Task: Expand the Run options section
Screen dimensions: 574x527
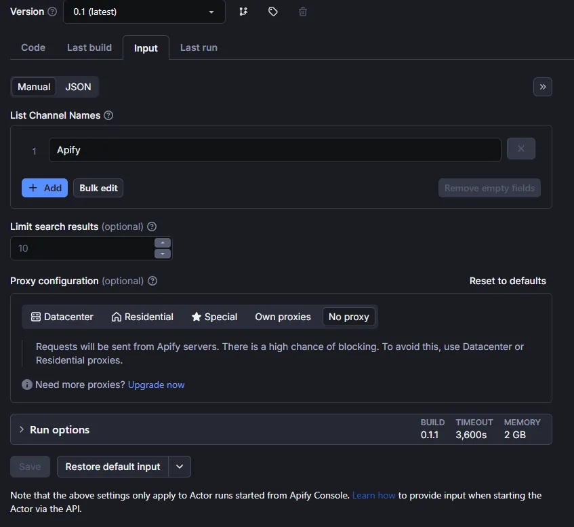Action: (x=60, y=430)
